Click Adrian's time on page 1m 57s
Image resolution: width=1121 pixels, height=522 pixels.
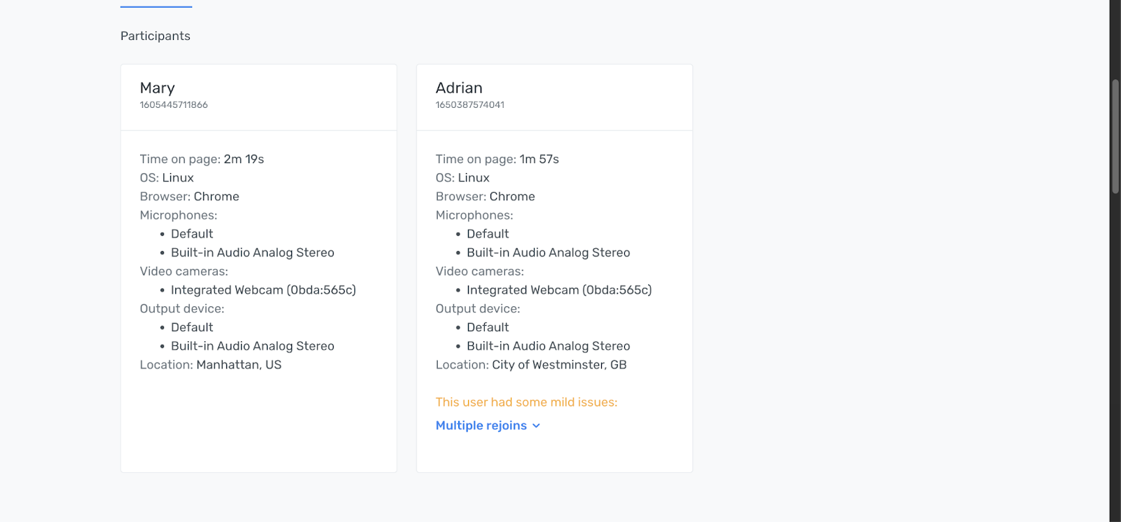(x=539, y=159)
